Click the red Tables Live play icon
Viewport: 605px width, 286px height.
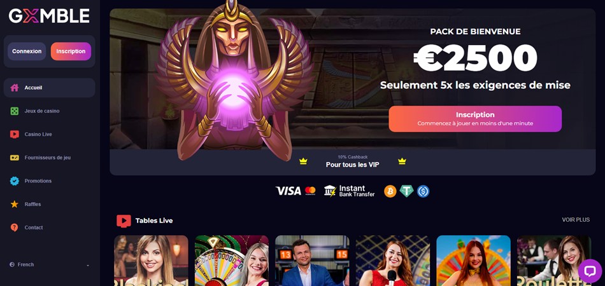124,221
